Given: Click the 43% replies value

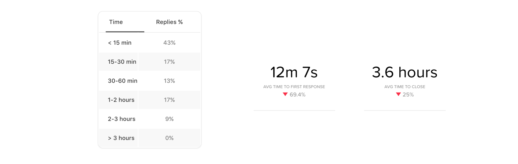Looking at the screenshot, I should 169,43.
